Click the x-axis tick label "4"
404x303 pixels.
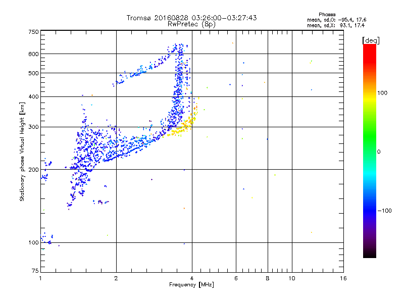192,278
